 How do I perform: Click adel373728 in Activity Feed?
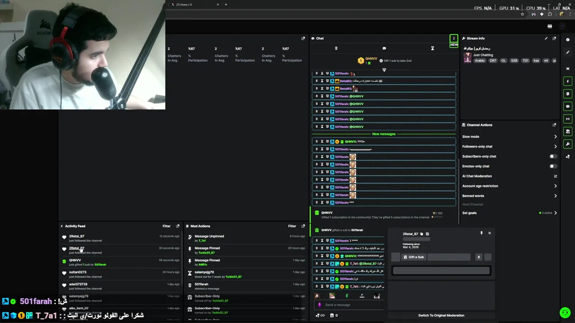click(x=78, y=284)
